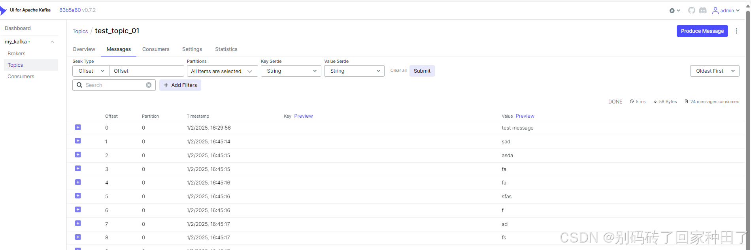Select the Messages tab

pos(119,49)
